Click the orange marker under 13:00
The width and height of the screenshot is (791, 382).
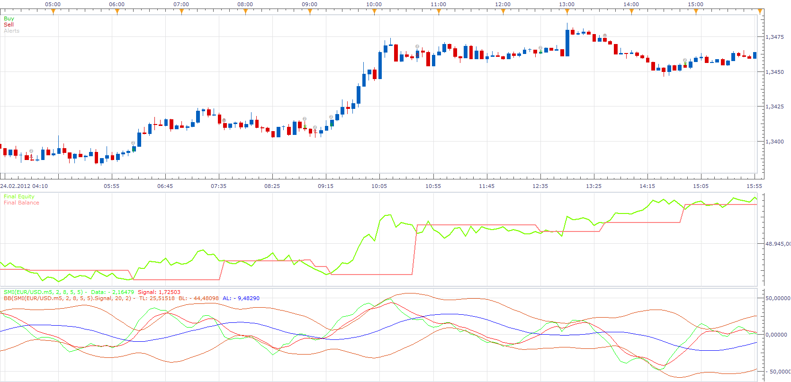click(567, 12)
